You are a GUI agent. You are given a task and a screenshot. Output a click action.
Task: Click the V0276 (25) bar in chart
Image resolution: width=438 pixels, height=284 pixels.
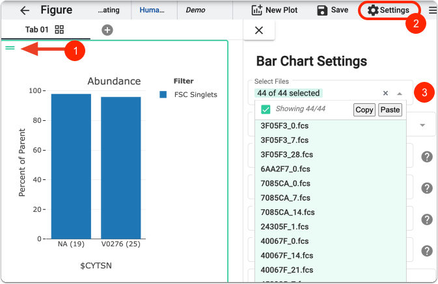tap(121, 168)
